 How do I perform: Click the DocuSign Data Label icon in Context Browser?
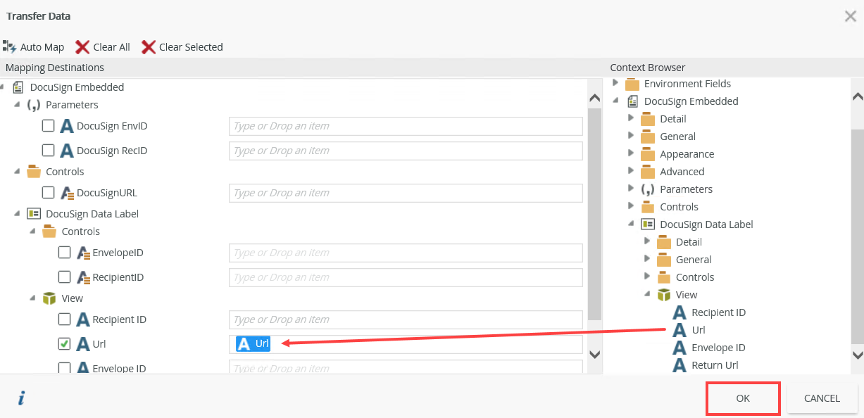(x=648, y=224)
